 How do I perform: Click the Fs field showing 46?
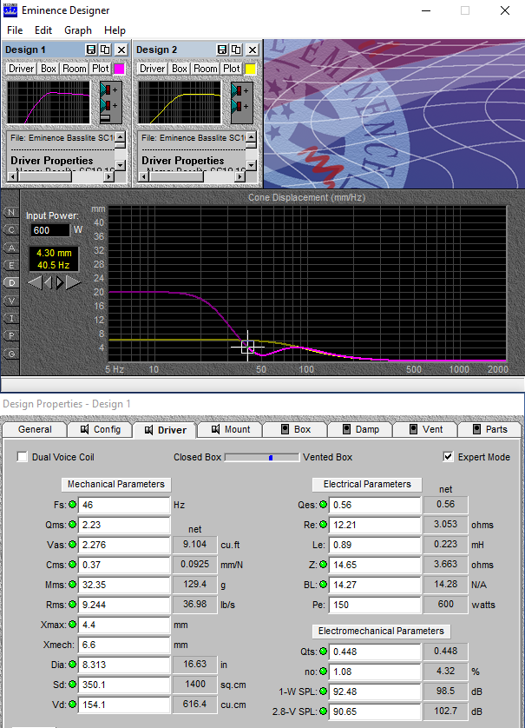[x=124, y=505]
